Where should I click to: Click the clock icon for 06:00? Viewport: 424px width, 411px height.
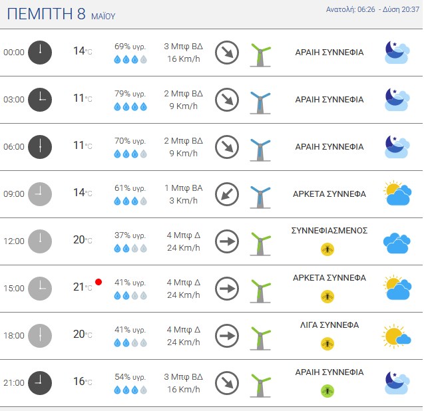coord(40,147)
